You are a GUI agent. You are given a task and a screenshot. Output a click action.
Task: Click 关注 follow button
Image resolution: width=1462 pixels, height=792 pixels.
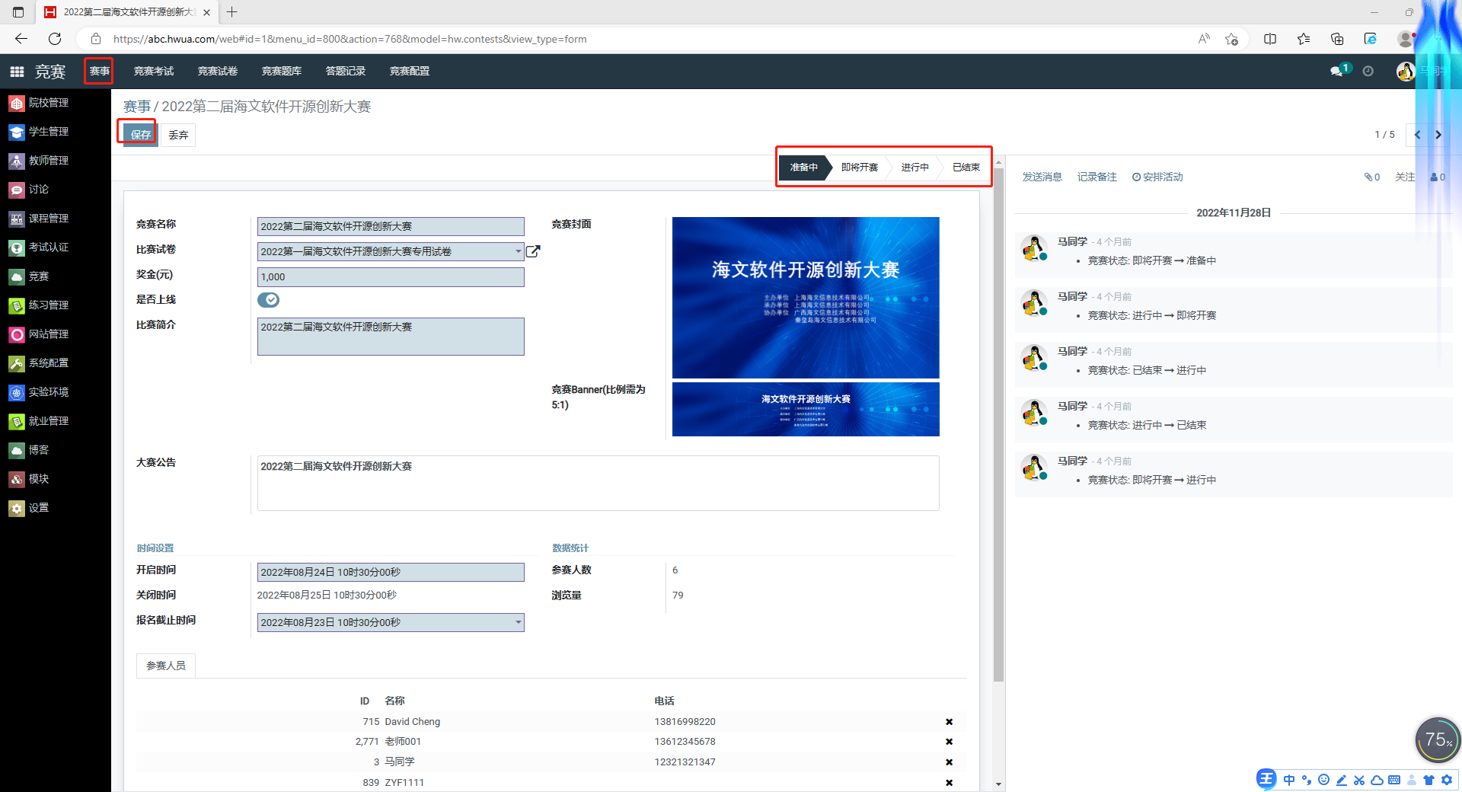pyautogui.click(x=1405, y=177)
